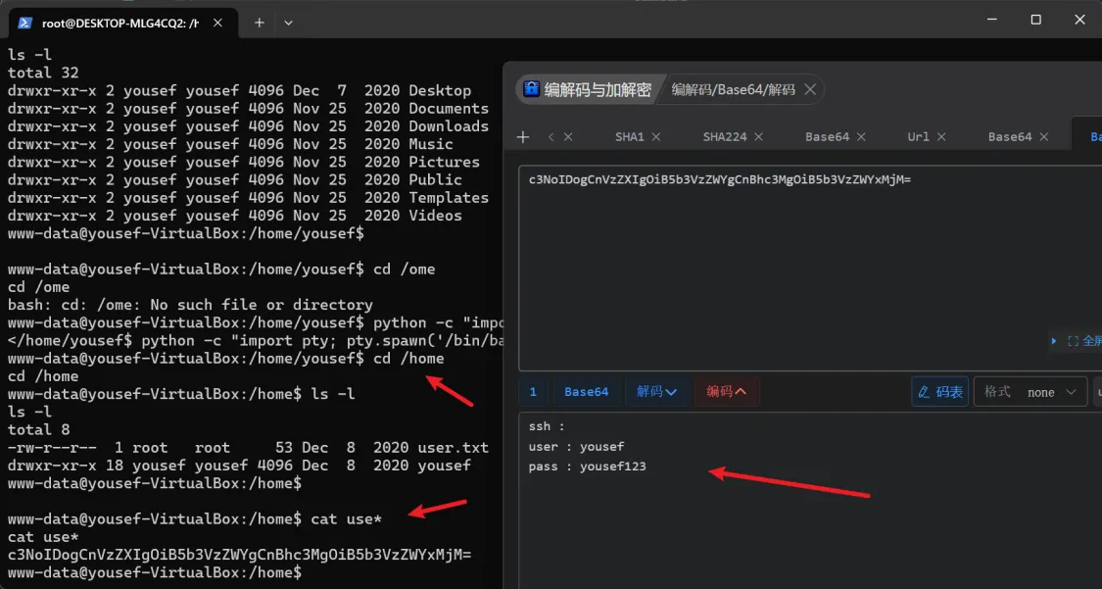Click the red 编码 encode button
The image size is (1102, 589).
(727, 392)
